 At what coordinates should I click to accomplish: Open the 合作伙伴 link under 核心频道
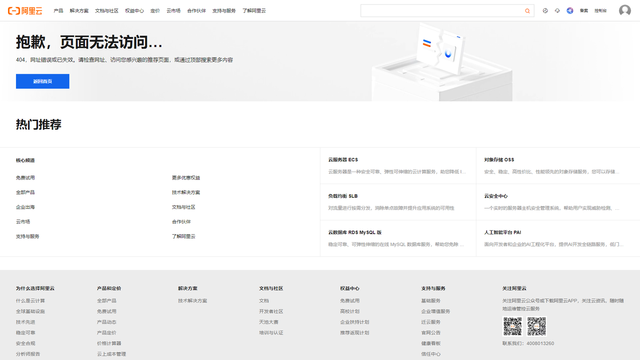[x=181, y=222]
